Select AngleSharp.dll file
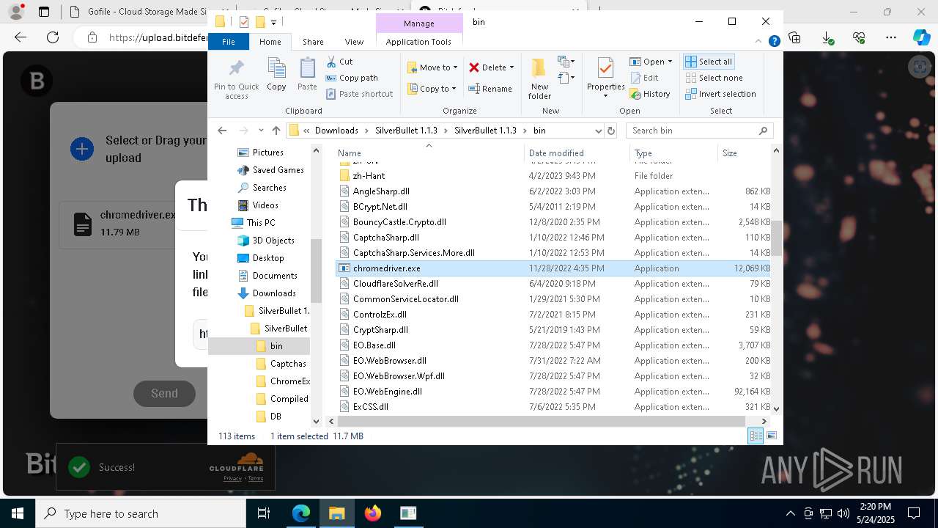Screen dimensions: 938x528 pos(381,191)
